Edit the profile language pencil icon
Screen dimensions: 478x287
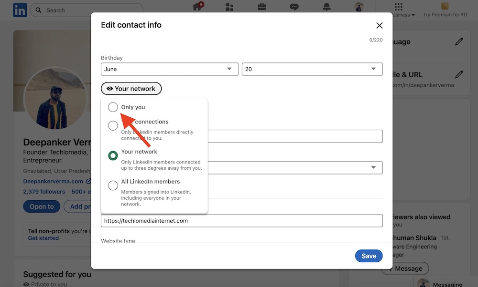coord(459,41)
